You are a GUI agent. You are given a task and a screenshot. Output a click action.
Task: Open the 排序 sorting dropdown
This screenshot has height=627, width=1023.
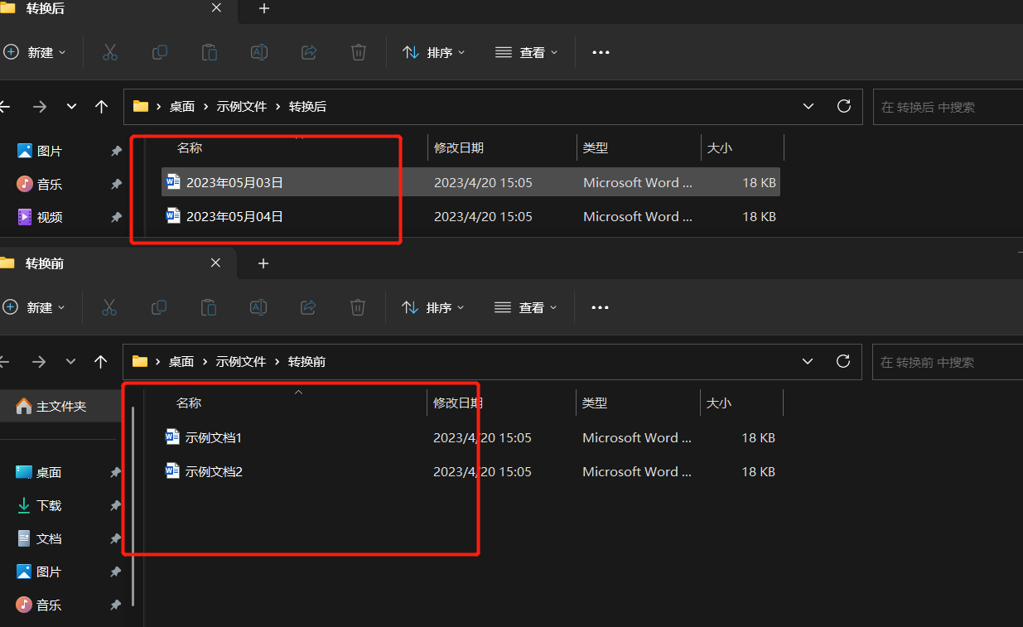(x=433, y=52)
